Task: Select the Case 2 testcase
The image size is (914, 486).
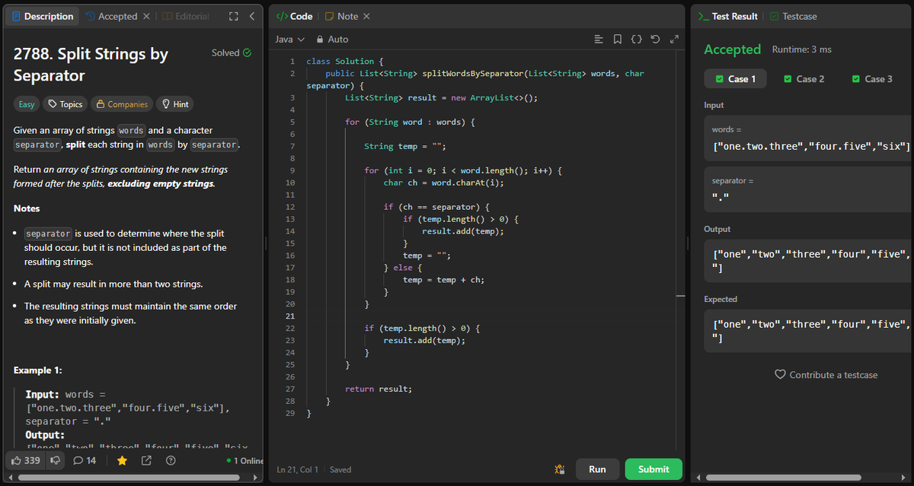Action: 804,78
